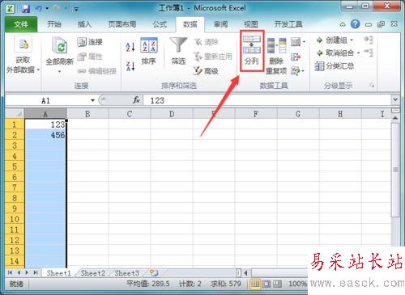Select column F header

[x=256, y=114]
